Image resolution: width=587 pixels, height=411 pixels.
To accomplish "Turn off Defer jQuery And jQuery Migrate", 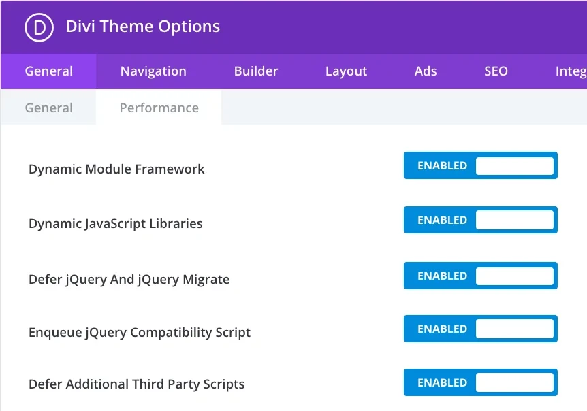I will click(480, 276).
